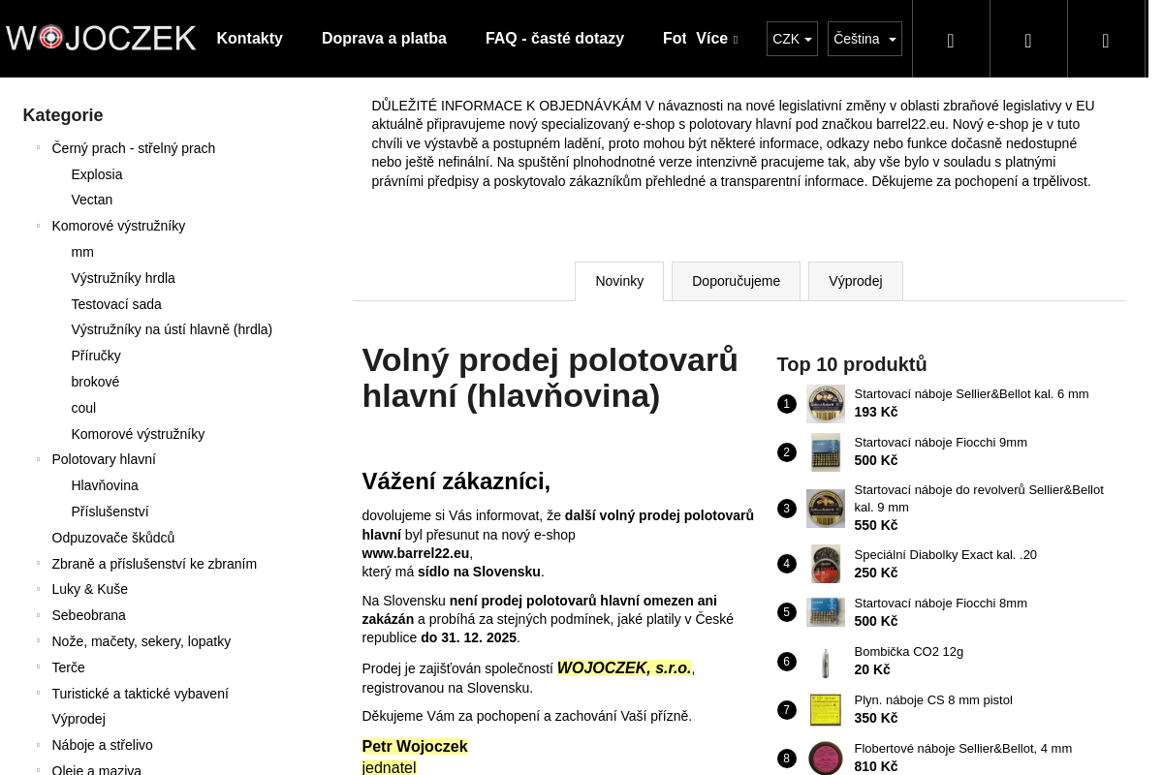This screenshot has width=1163, height=775.
Task: Open Speciální Diabolky Exact kal. .20 link
Action: [x=945, y=554]
